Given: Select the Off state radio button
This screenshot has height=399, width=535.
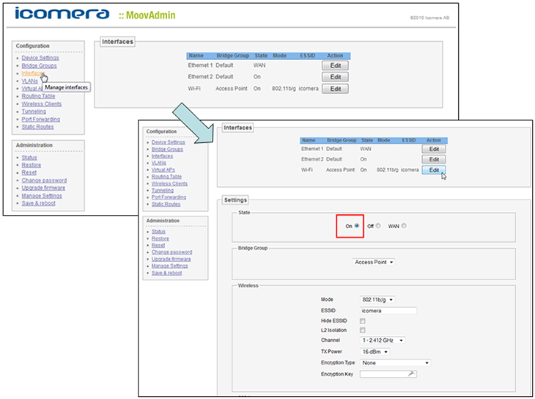Looking at the screenshot, I should click(378, 226).
